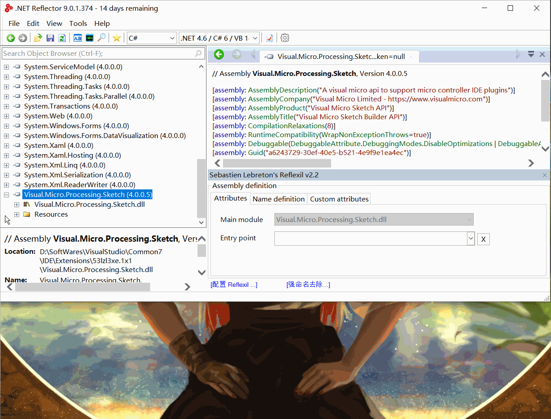Screen dimensions: 551x419
Task: Click the green Back arrow in main toolbar
Action: coord(11,38)
